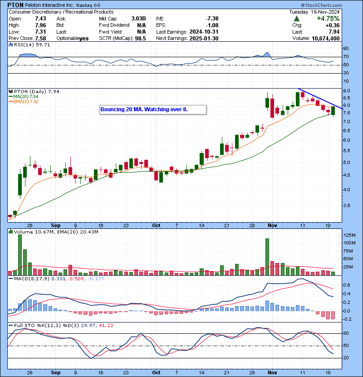363x377 pixels.
Task: Click the Fwd Dividend label
Action: click(115, 25)
